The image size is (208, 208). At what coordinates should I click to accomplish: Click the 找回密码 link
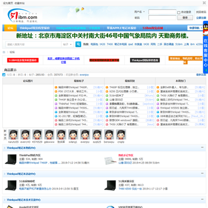coord(201,12)
